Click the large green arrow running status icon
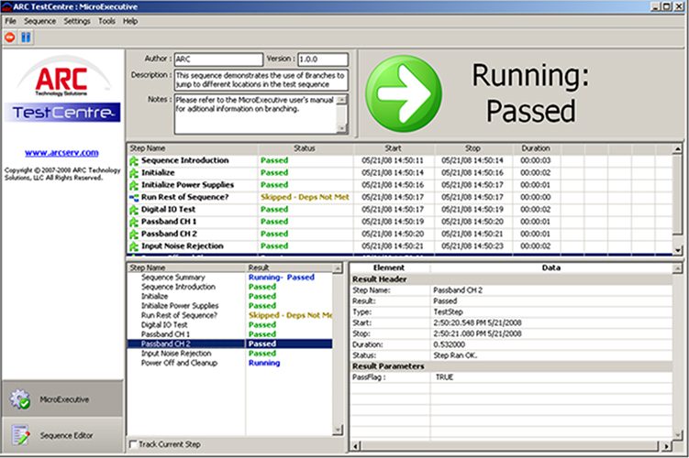Viewport: 689px width, 458px height. click(404, 93)
